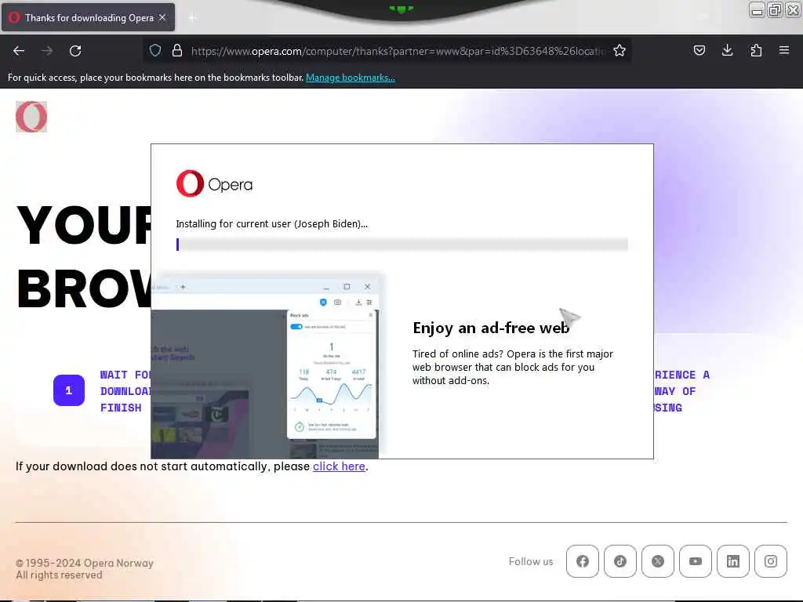The width and height of the screenshot is (803, 602).
Task: Open Opera's Facebook page icon
Action: pyautogui.click(x=583, y=561)
